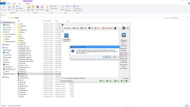This screenshot has width=190, height=107.
Task: Click Update in MultiMC toolbar
Action: tap(98, 28)
